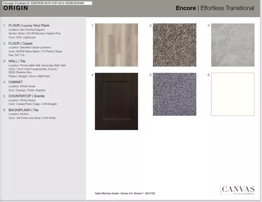This screenshot has height=202, width=262.
Task: Select the BACKSPLASH | Tile list entry
Action: [x=25, y=110]
